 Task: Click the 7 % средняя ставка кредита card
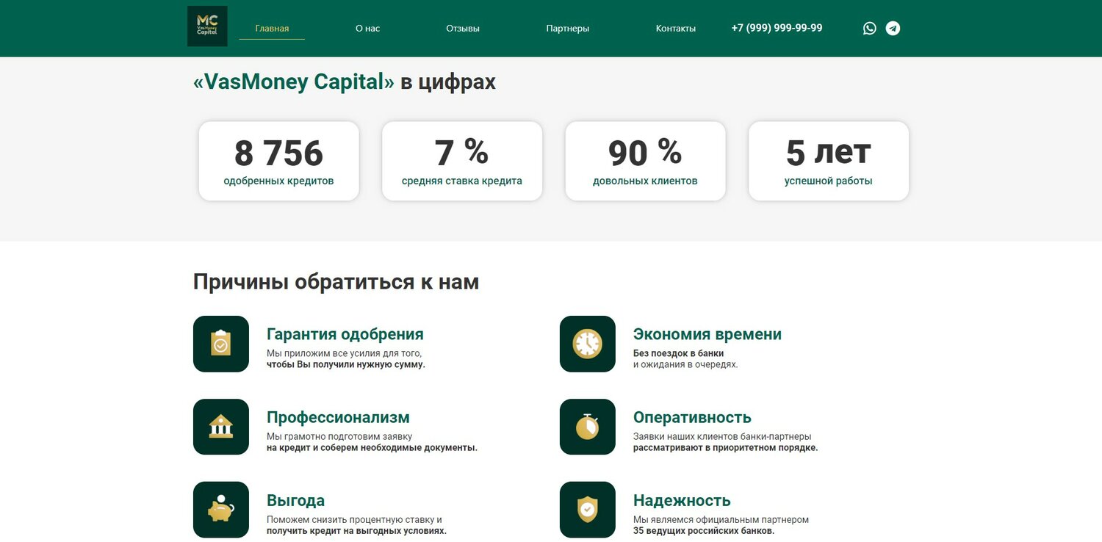click(x=462, y=161)
